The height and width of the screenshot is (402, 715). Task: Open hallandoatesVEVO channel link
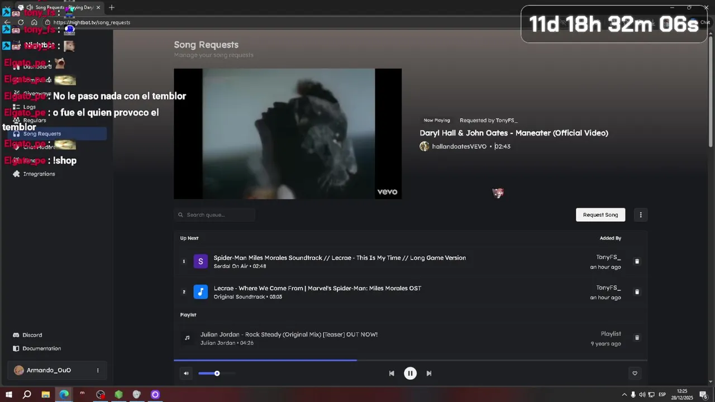coord(459,146)
